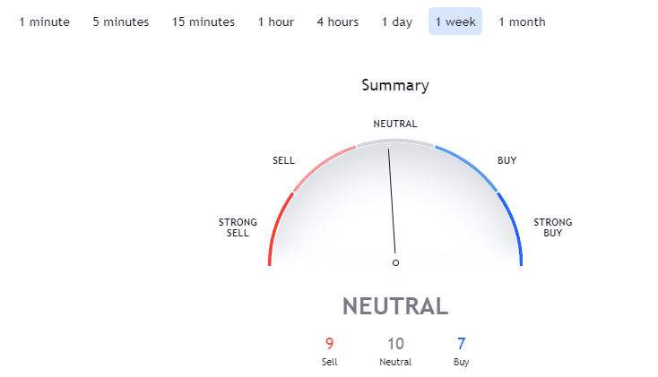This screenshot has width=658, height=377.
Task: Click the highlighted 1 week tab
Action: (455, 21)
